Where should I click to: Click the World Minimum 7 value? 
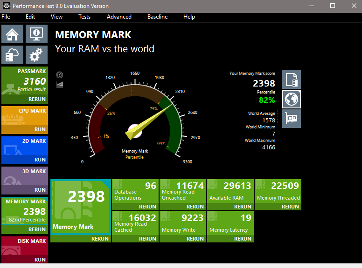(x=273, y=134)
